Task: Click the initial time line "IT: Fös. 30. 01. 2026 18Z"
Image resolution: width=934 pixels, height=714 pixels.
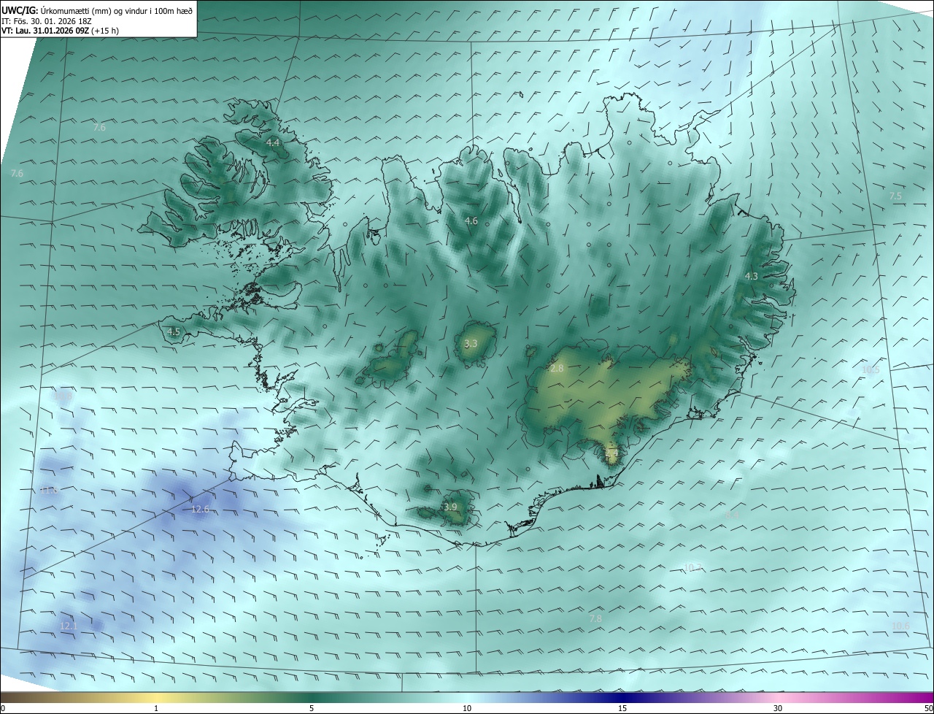Action: (47, 21)
